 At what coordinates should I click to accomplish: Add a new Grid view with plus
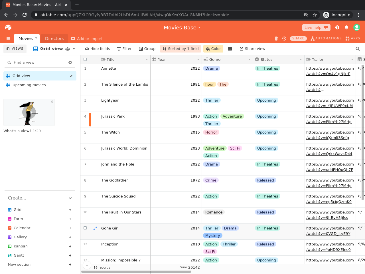(70, 210)
